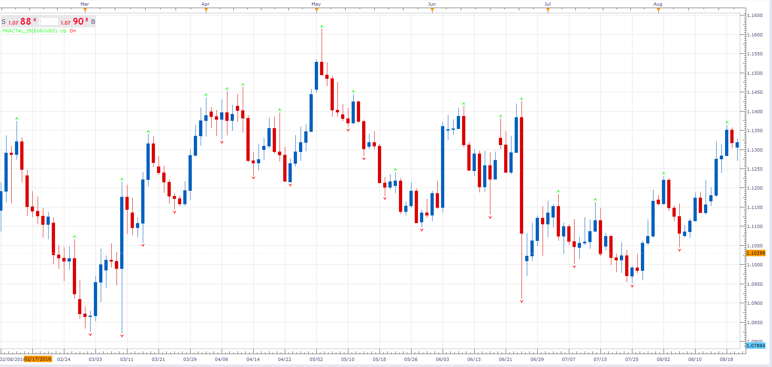The height and width of the screenshot is (367, 772).
Task: Click the 1.1500 price axis label
Action: (755, 73)
